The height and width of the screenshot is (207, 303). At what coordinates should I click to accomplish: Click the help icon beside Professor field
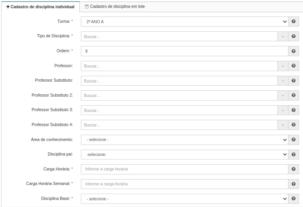(293, 66)
